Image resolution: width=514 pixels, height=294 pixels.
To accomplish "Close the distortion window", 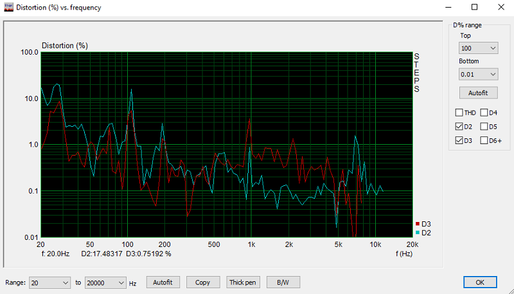I will (x=501, y=7).
